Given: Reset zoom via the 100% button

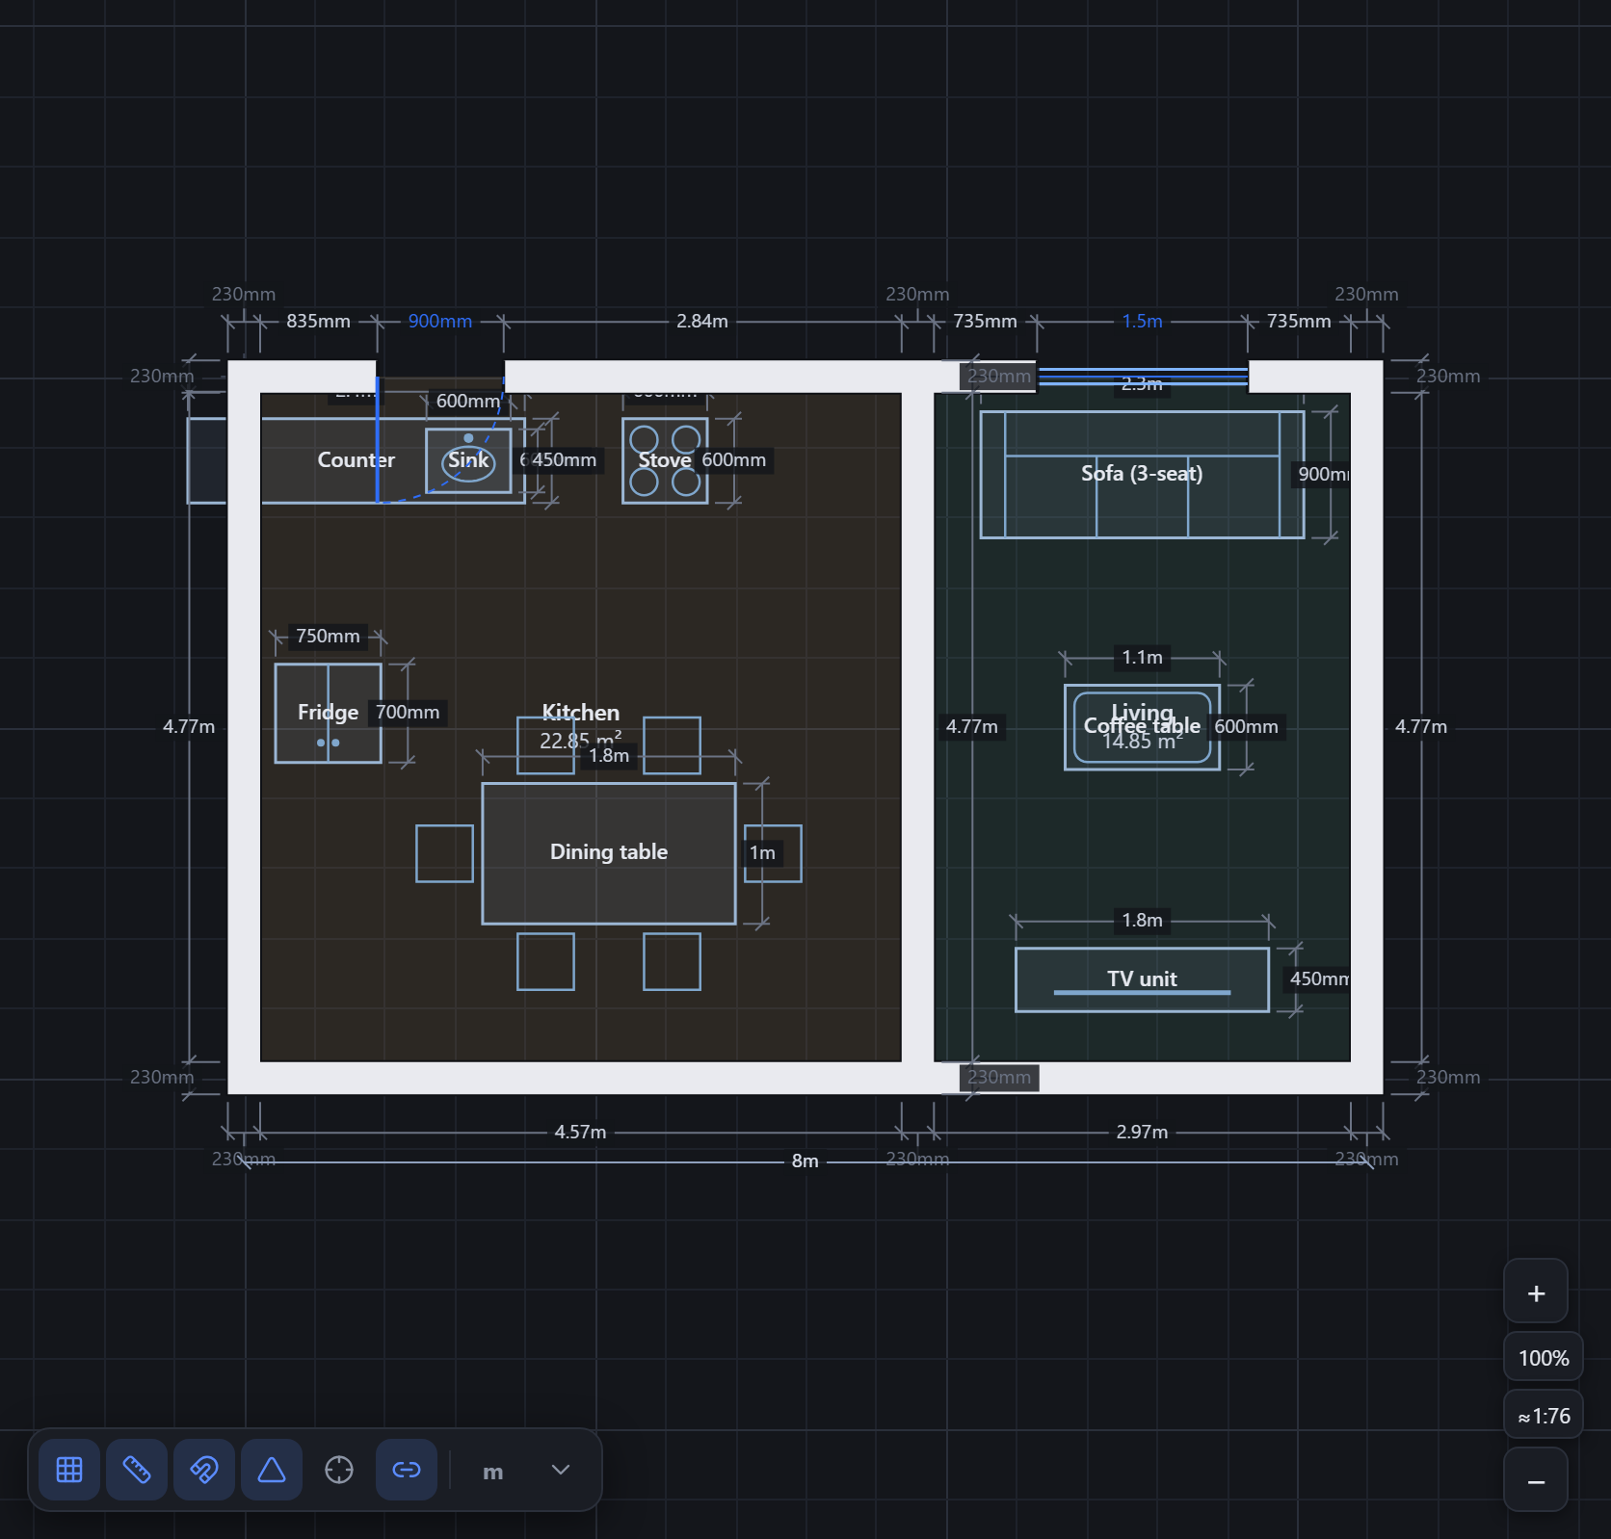Looking at the screenshot, I should 1544,1358.
